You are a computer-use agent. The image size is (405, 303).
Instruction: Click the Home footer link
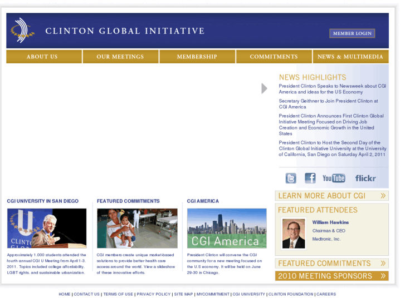click(64, 294)
